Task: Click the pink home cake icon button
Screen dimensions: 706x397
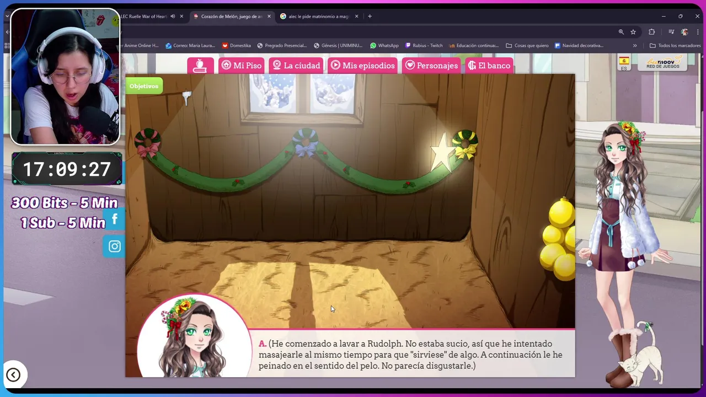Action: [x=200, y=66]
